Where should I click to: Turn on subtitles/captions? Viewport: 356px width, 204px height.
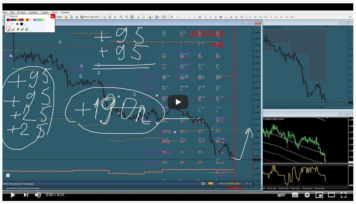pos(295,195)
